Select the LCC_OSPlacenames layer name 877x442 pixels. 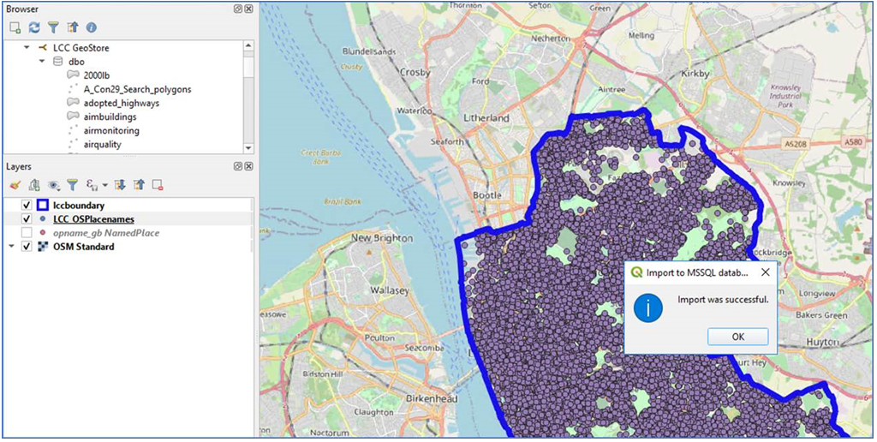(93, 219)
